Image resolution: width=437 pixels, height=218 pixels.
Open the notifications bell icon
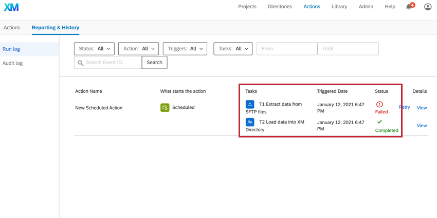409,7
